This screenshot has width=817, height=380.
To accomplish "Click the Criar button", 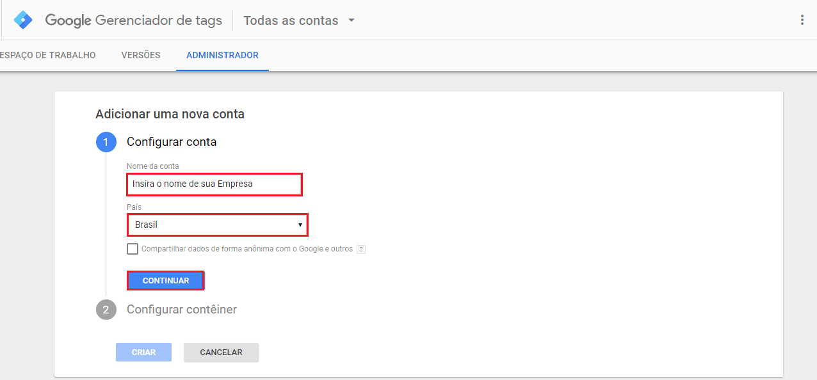I will (x=143, y=352).
